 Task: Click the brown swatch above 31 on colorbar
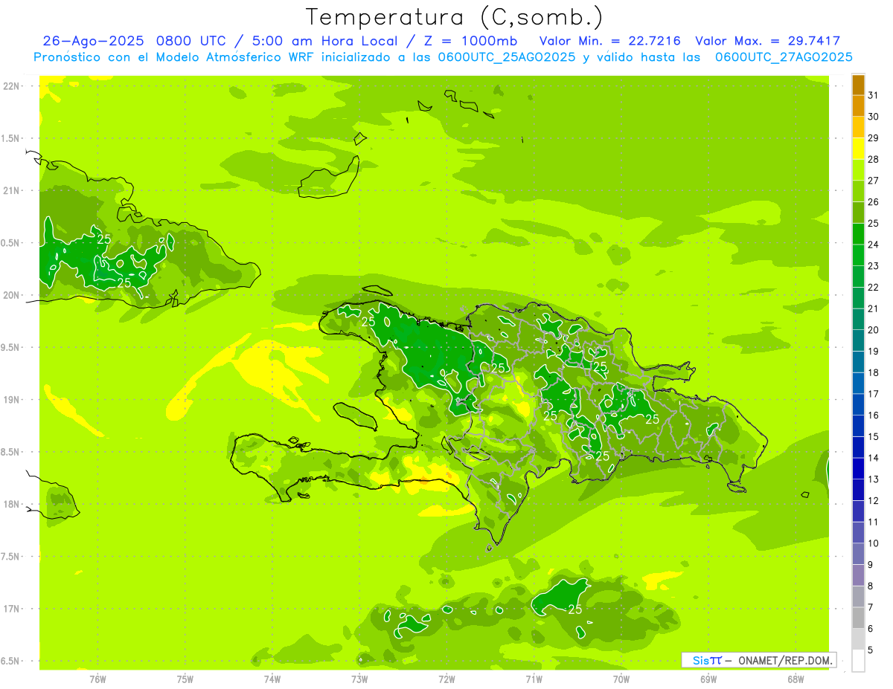pyautogui.click(x=858, y=85)
